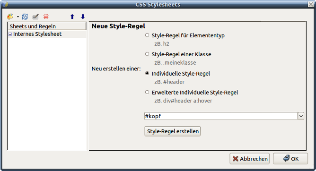Click the refresh stylesheets icon
The width and height of the screenshot is (316, 171).
point(25,17)
